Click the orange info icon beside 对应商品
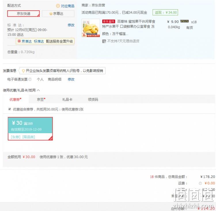The height and width of the screenshot is (211, 216). click(x=58, y=6)
